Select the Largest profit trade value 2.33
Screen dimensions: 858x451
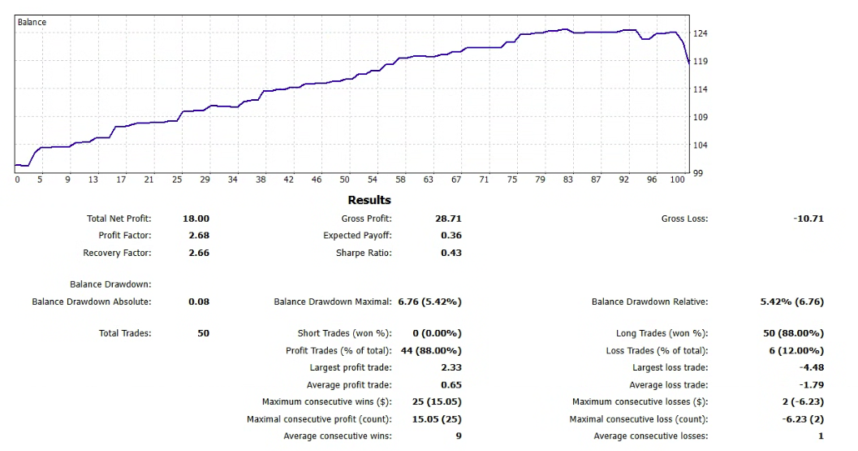point(451,368)
